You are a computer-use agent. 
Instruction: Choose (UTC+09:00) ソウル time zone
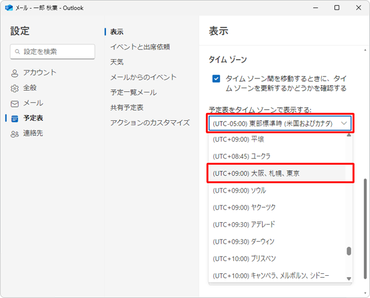pos(277,190)
